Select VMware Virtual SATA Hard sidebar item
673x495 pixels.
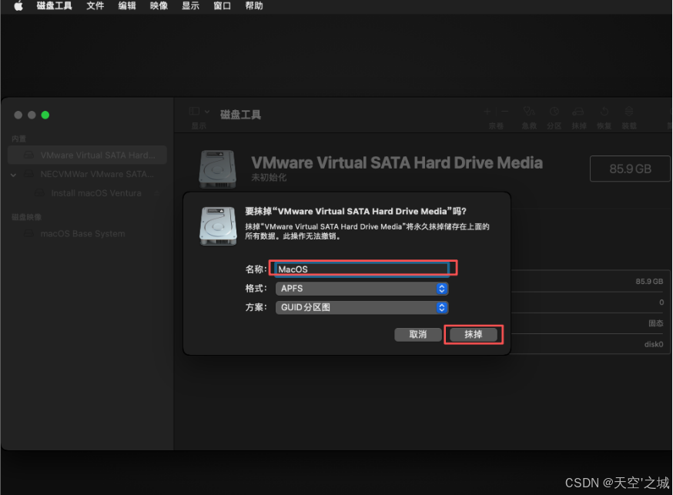pyautogui.click(x=87, y=156)
